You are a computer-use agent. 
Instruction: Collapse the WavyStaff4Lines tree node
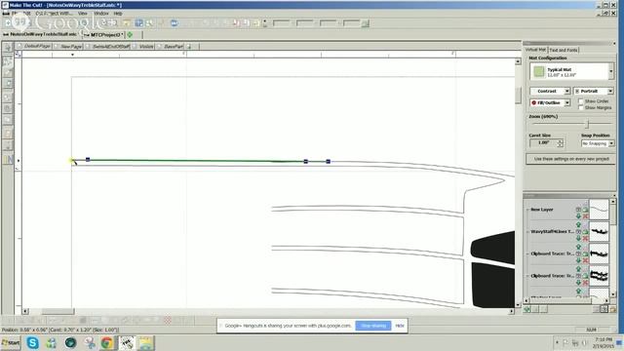[527, 232]
